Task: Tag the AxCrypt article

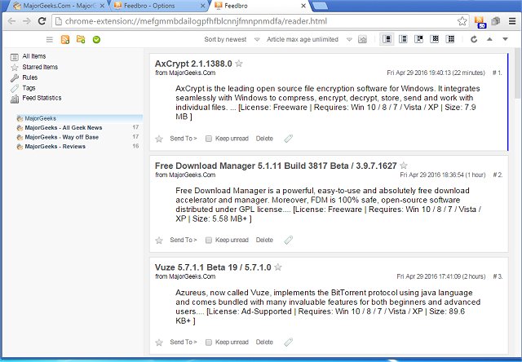Action: (x=288, y=139)
